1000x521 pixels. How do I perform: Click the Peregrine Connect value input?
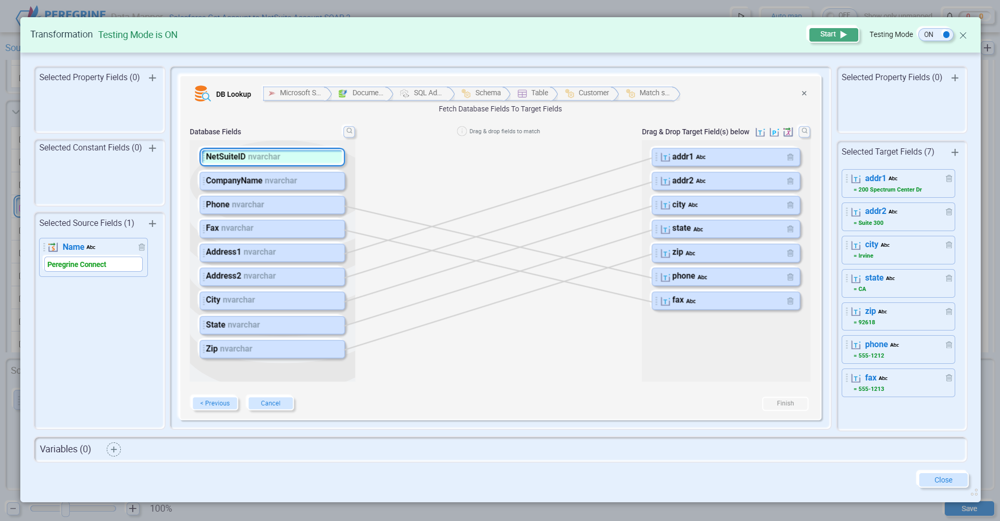[x=93, y=264]
